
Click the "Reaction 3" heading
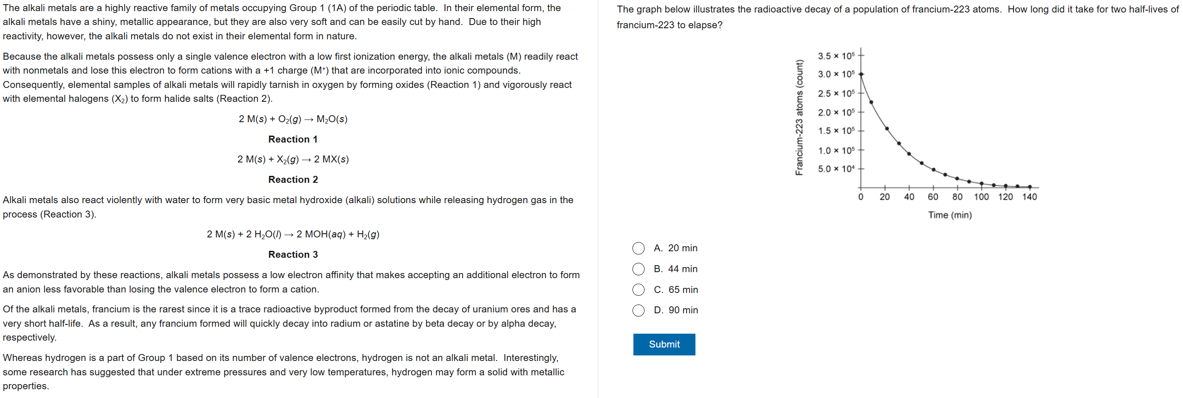click(293, 255)
